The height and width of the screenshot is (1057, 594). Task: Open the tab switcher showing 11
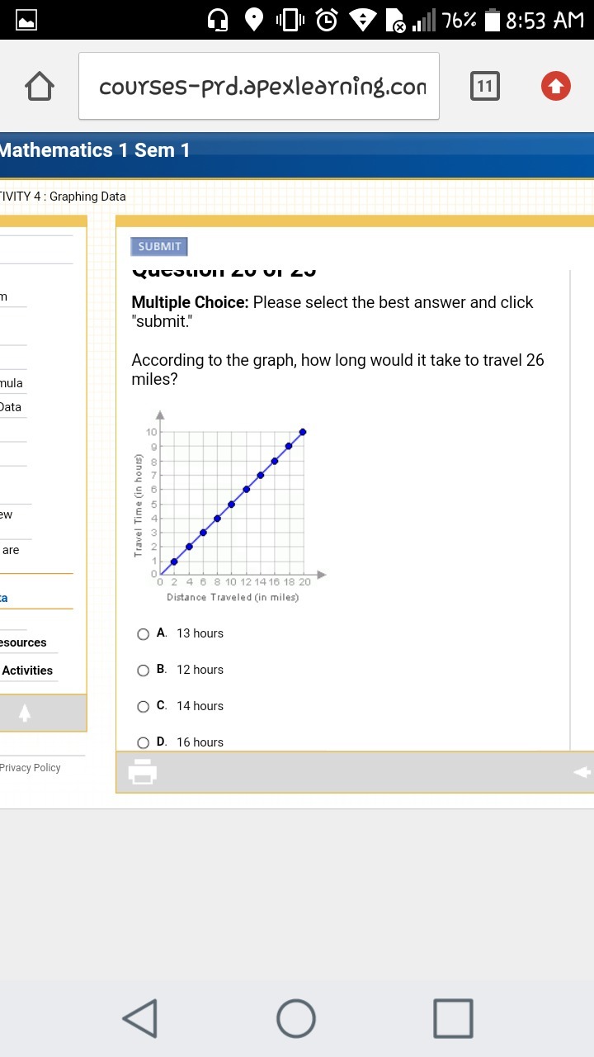click(484, 86)
